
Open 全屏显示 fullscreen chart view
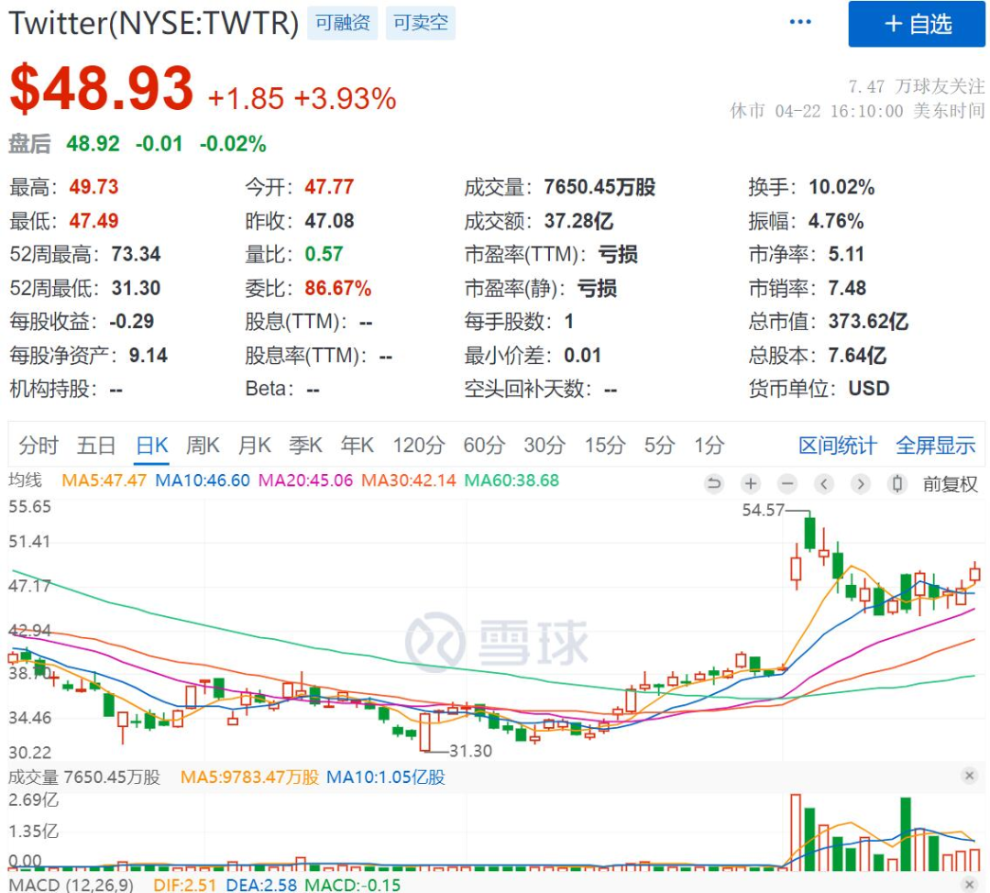[x=936, y=446]
